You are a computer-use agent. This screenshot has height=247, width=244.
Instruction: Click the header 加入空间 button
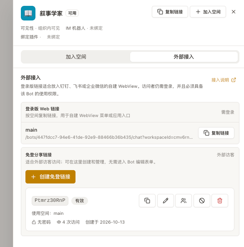tap(208, 12)
